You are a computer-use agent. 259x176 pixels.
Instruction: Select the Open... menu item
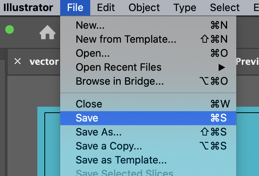(148, 53)
